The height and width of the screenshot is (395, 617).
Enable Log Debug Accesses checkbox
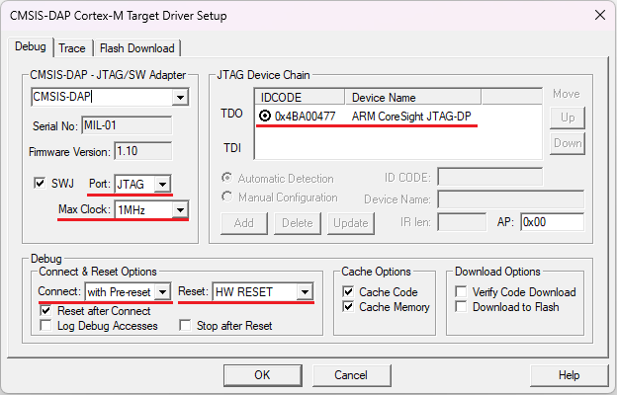pos(46,326)
